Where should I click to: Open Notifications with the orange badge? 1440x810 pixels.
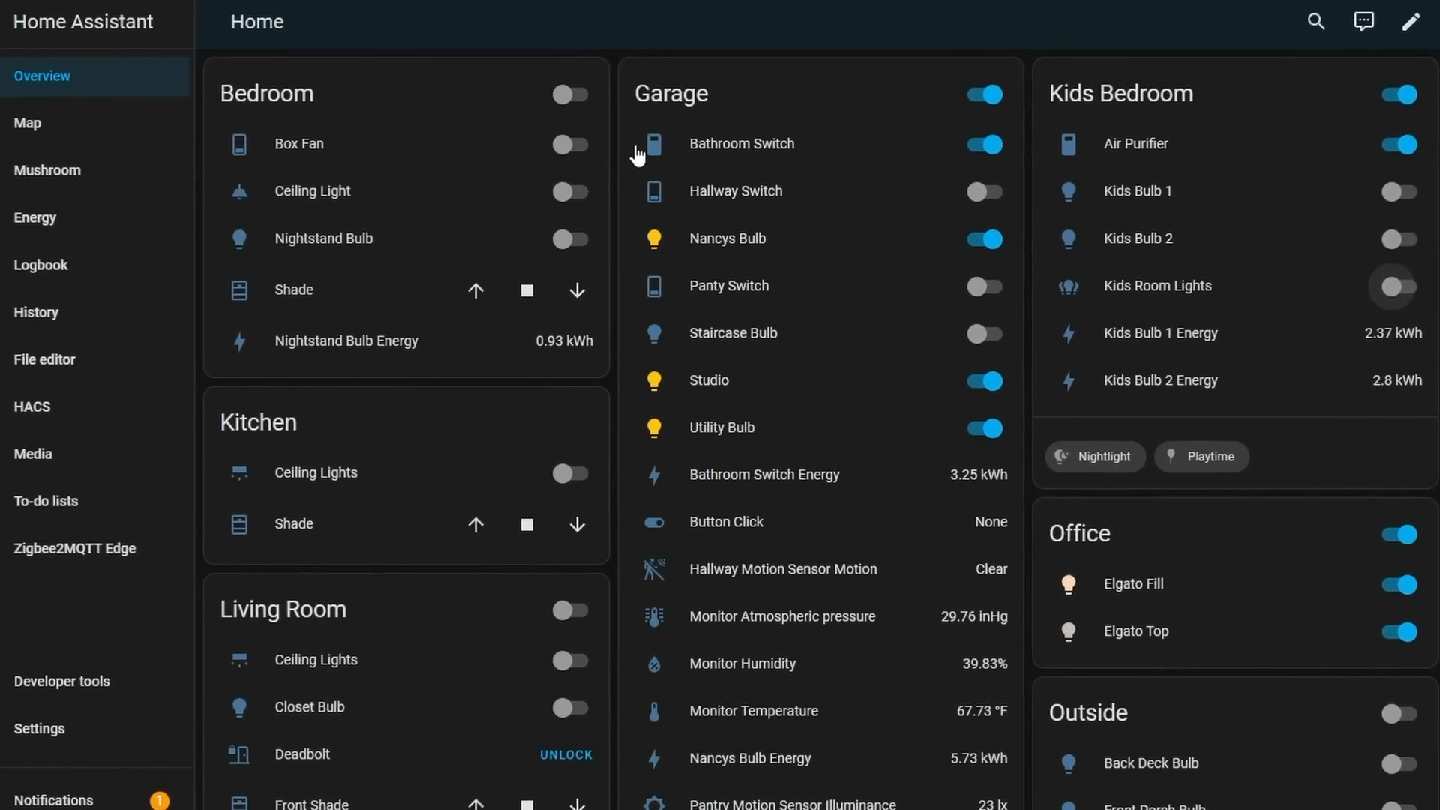(x=53, y=799)
